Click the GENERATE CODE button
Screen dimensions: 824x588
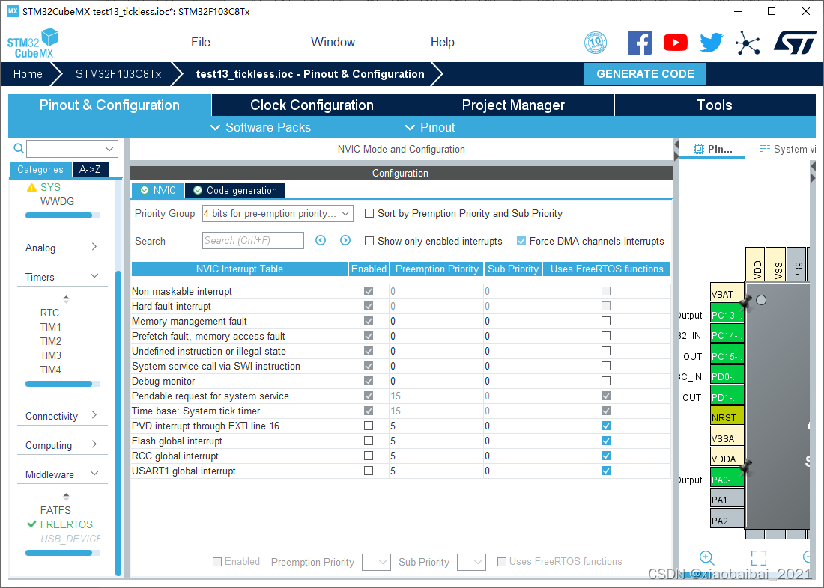pos(645,74)
